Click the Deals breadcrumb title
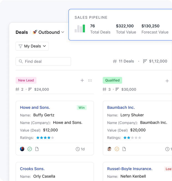 22,32
